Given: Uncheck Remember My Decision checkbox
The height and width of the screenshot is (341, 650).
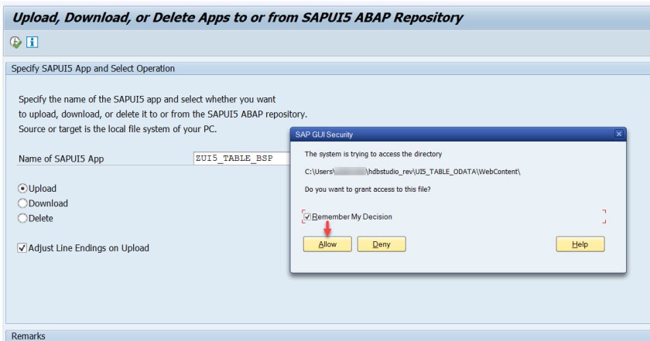Looking at the screenshot, I should coord(307,217).
